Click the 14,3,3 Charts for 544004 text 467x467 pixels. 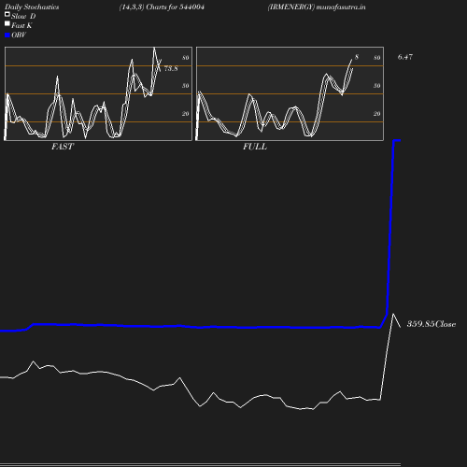[x=162, y=7]
